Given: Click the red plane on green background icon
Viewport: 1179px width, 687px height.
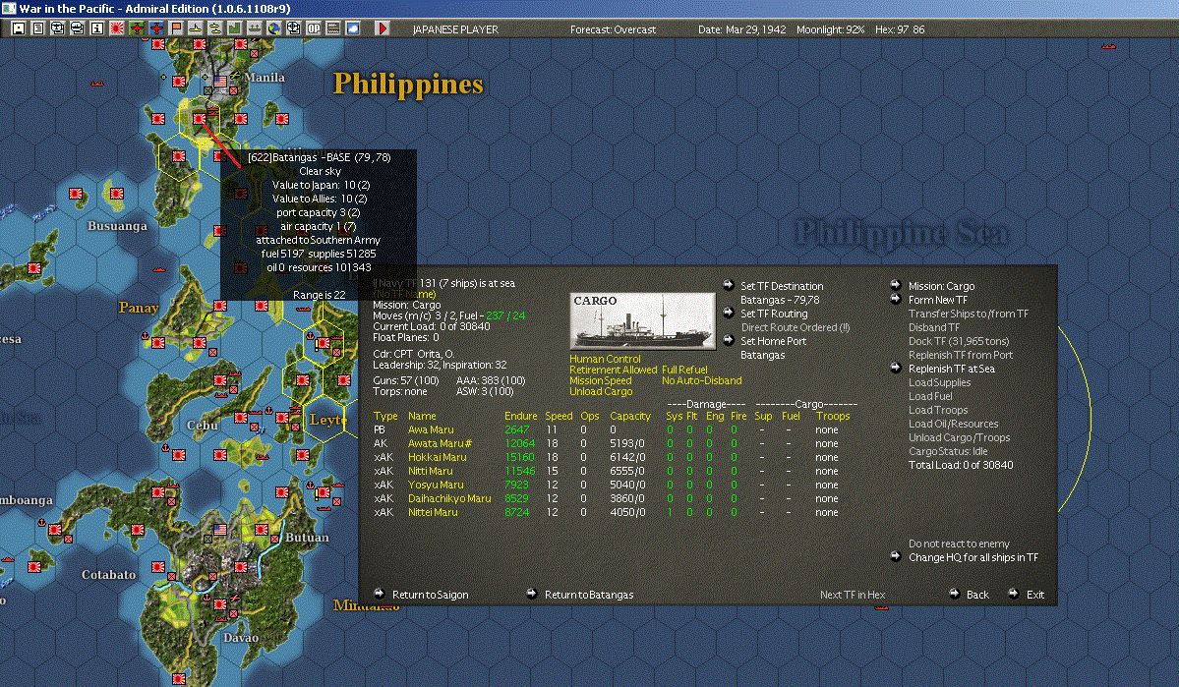Looking at the screenshot, I should pos(137,29).
